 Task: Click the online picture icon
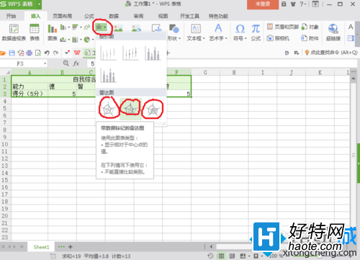pos(136,28)
